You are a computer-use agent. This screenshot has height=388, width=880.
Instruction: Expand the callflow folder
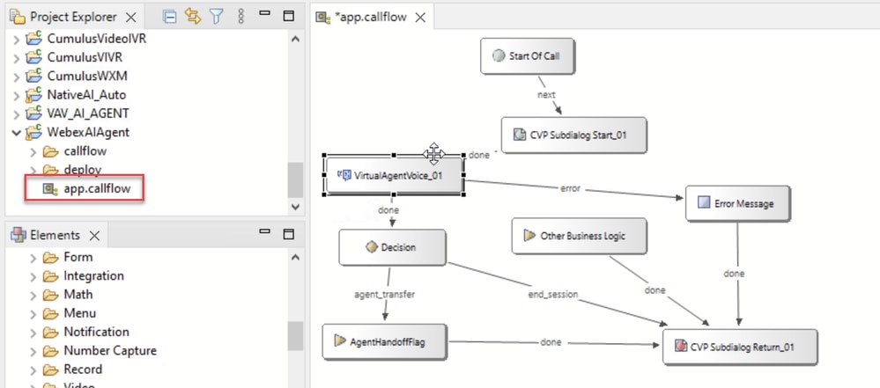coord(33,151)
